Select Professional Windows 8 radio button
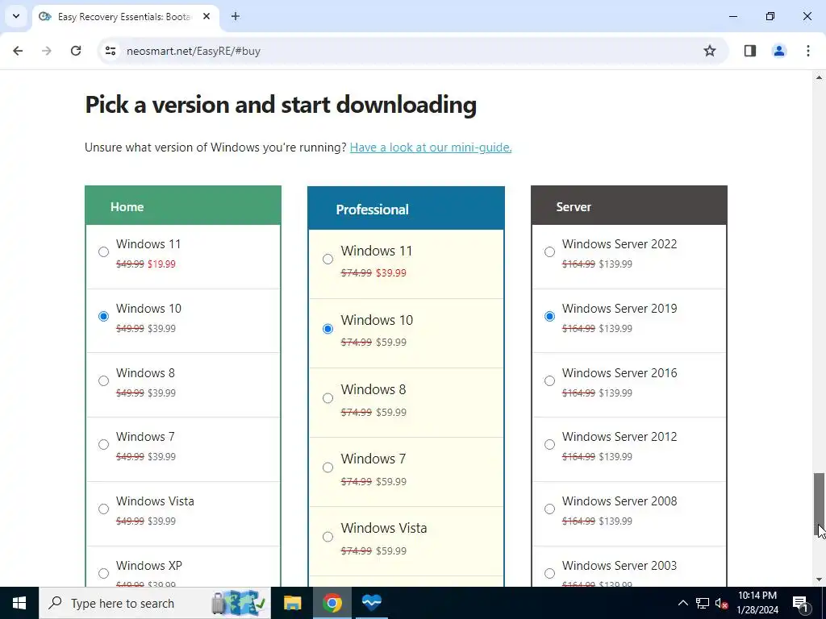 click(x=327, y=398)
